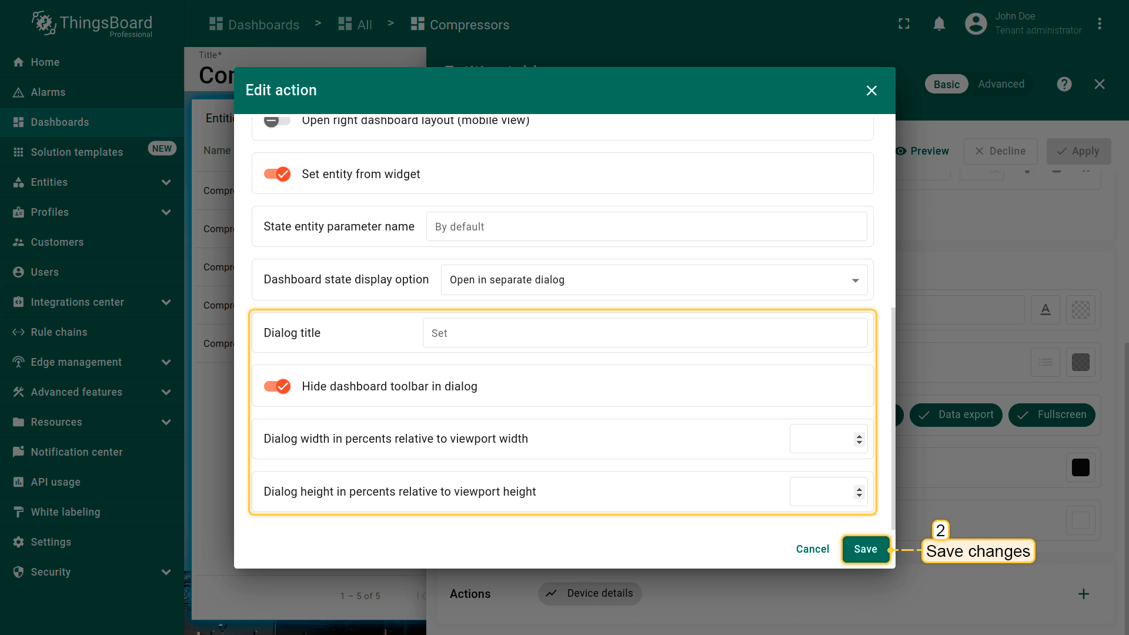Toggle Set entity from widget switch
The height and width of the screenshot is (635, 1129).
click(277, 174)
